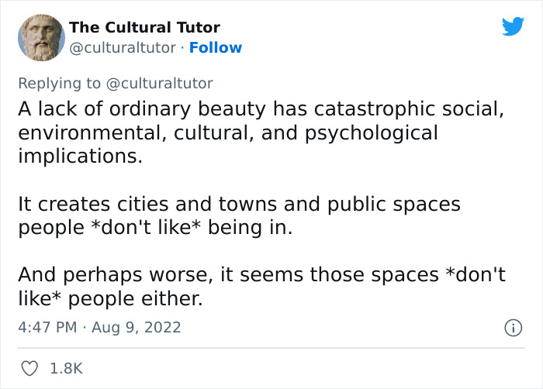
Task: Click the word implications in the tweet
Action: point(80,157)
